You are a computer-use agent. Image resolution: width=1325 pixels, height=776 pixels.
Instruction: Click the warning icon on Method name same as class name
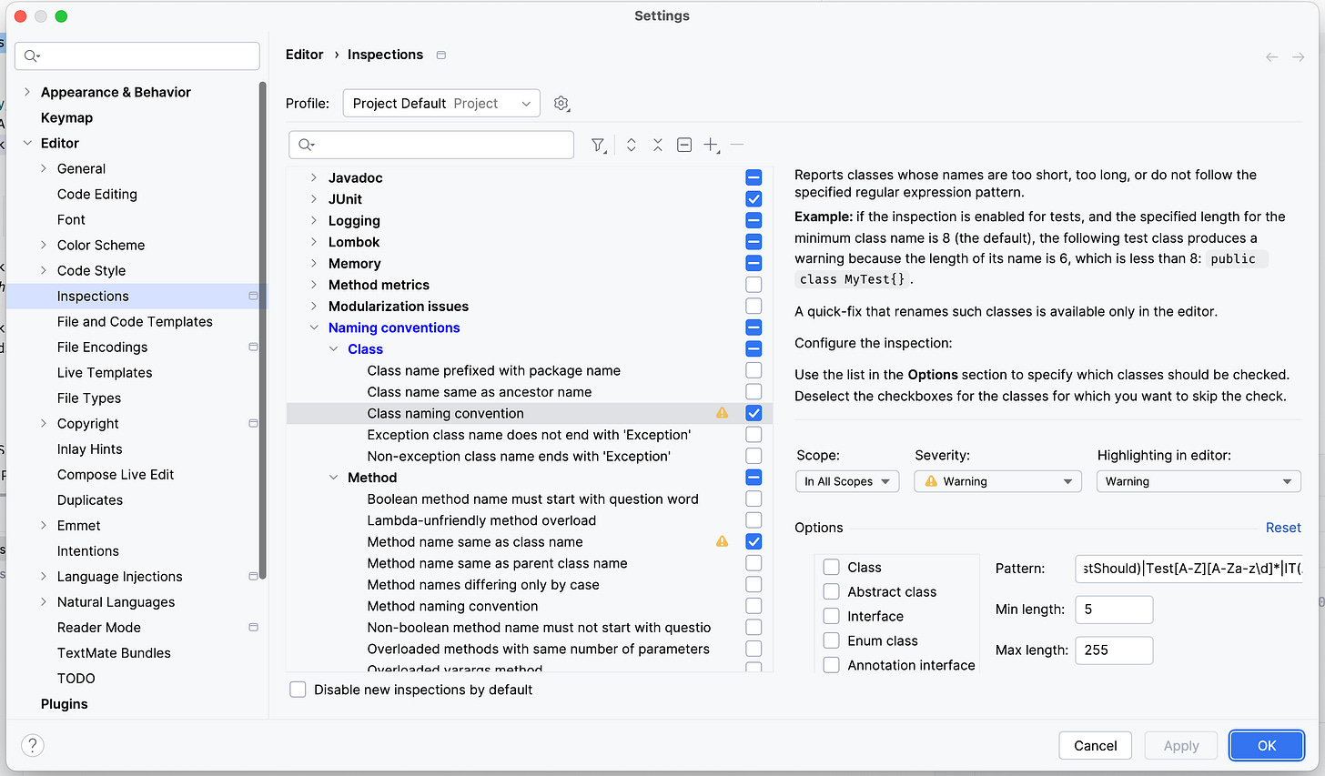coord(722,541)
